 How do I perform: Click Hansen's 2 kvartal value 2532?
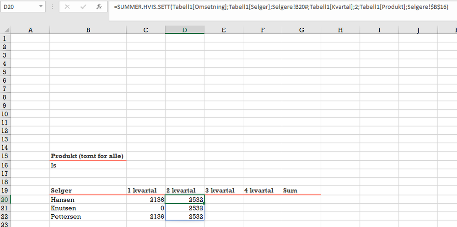coord(184,200)
